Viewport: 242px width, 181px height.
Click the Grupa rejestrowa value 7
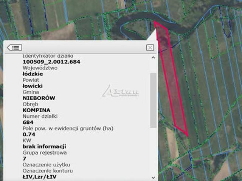click(25, 158)
